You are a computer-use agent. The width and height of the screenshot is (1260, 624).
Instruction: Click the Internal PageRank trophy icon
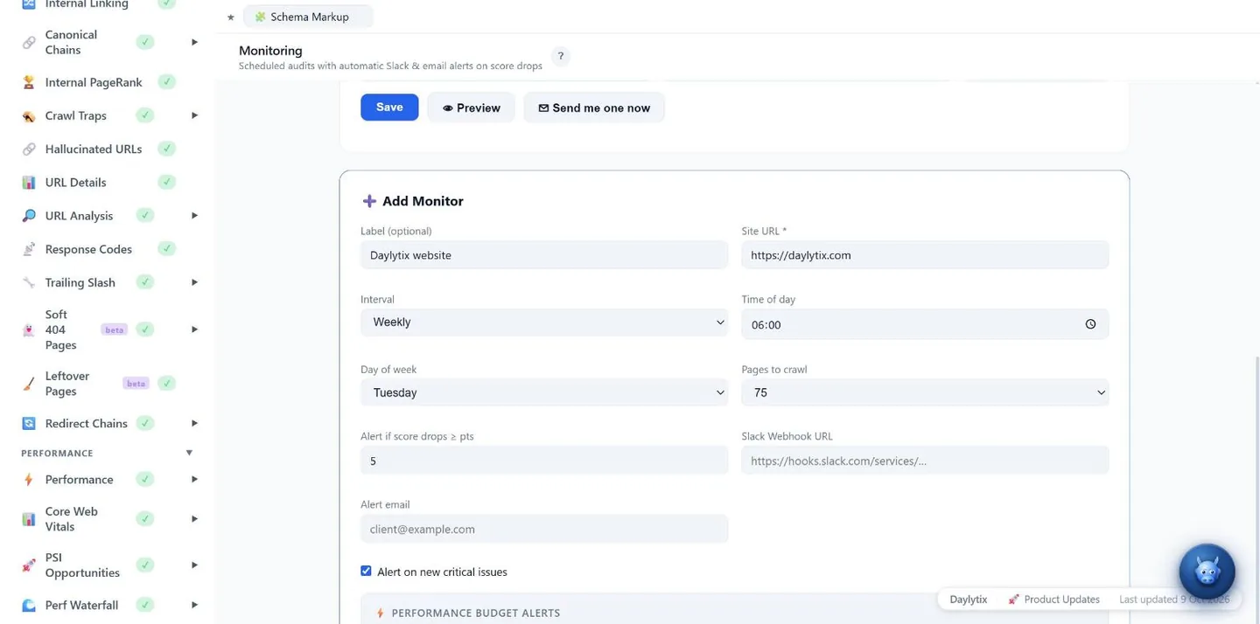click(29, 82)
